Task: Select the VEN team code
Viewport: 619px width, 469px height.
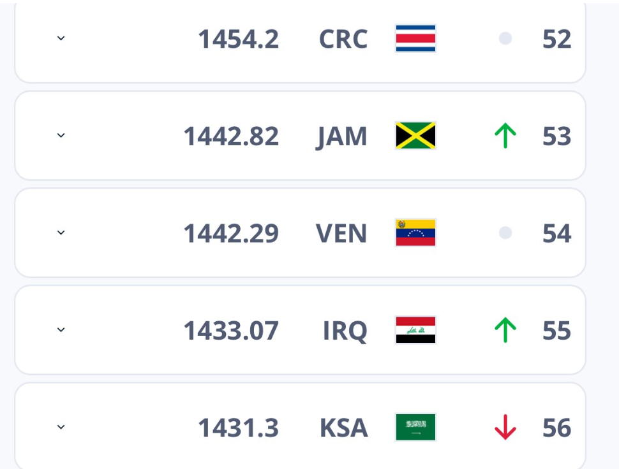Action: pos(341,233)
